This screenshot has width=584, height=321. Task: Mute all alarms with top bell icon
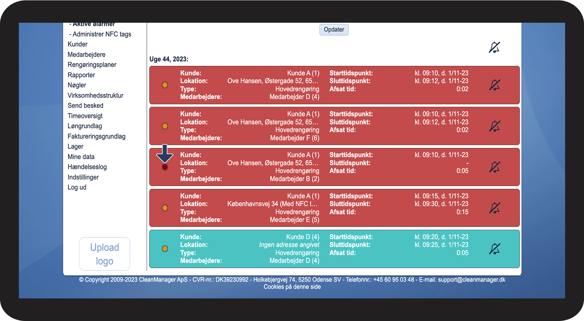pos(494,47)
